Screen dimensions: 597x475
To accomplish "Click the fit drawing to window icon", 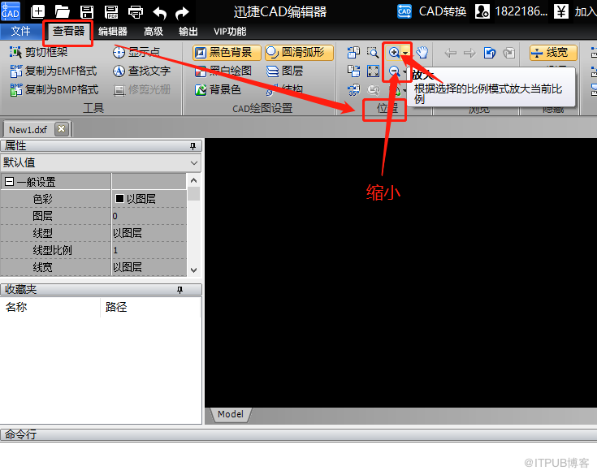I will point(373,71).
